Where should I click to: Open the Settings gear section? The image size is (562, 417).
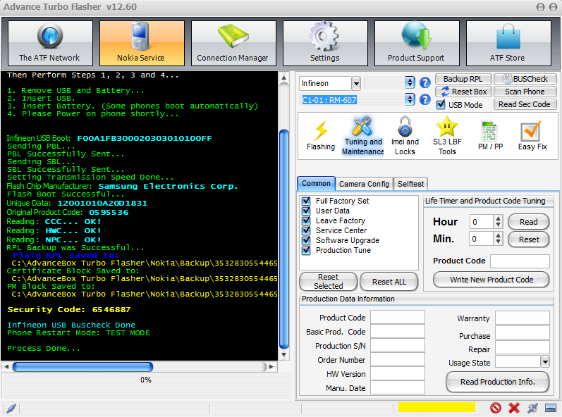325,43
